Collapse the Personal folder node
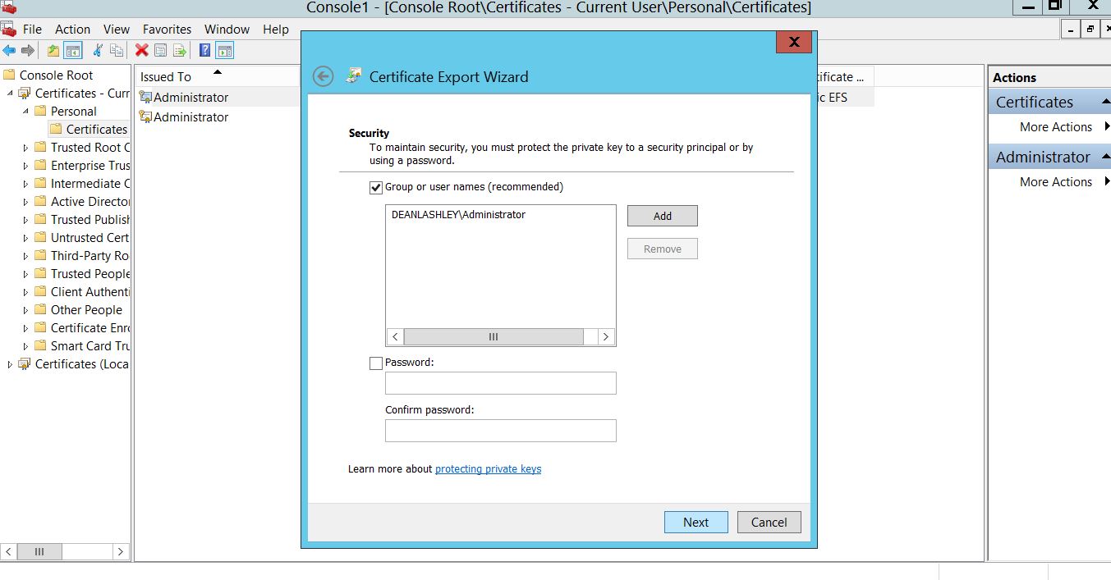 tap(25, 112)
